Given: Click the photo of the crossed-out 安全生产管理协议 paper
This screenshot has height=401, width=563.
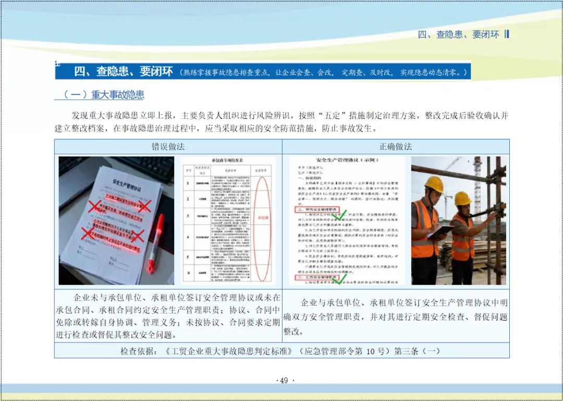Looking at the screenshot, I should [116, 221].
